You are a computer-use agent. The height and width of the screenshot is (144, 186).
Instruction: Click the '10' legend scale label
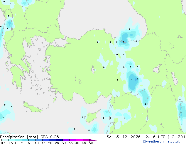(x=37, y=143)
